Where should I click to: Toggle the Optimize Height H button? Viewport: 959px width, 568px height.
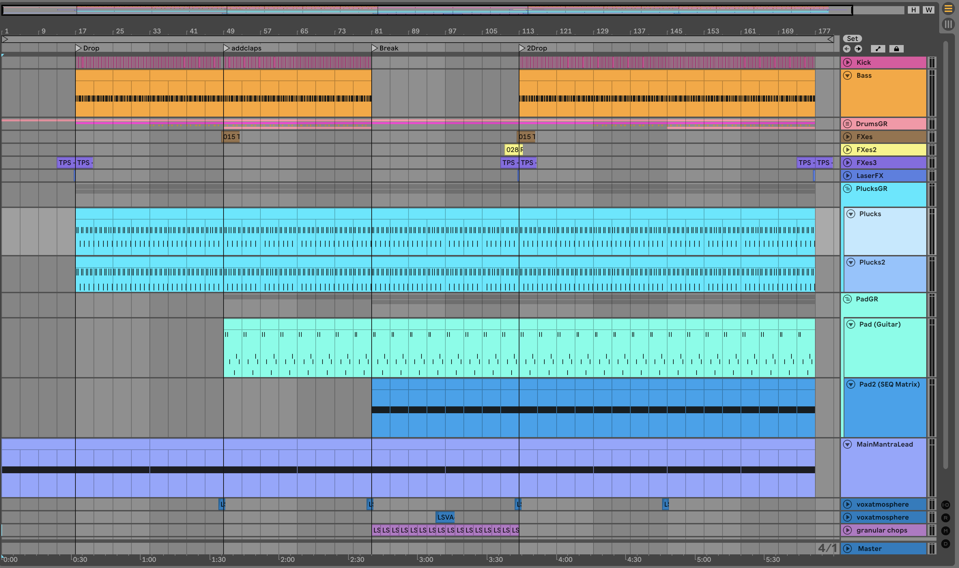[913, 10]
